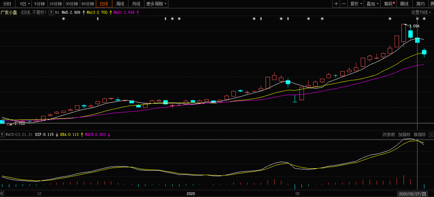
Task: Open 改参数 to change indicator parameters
Action: click(x=389, y=134)
